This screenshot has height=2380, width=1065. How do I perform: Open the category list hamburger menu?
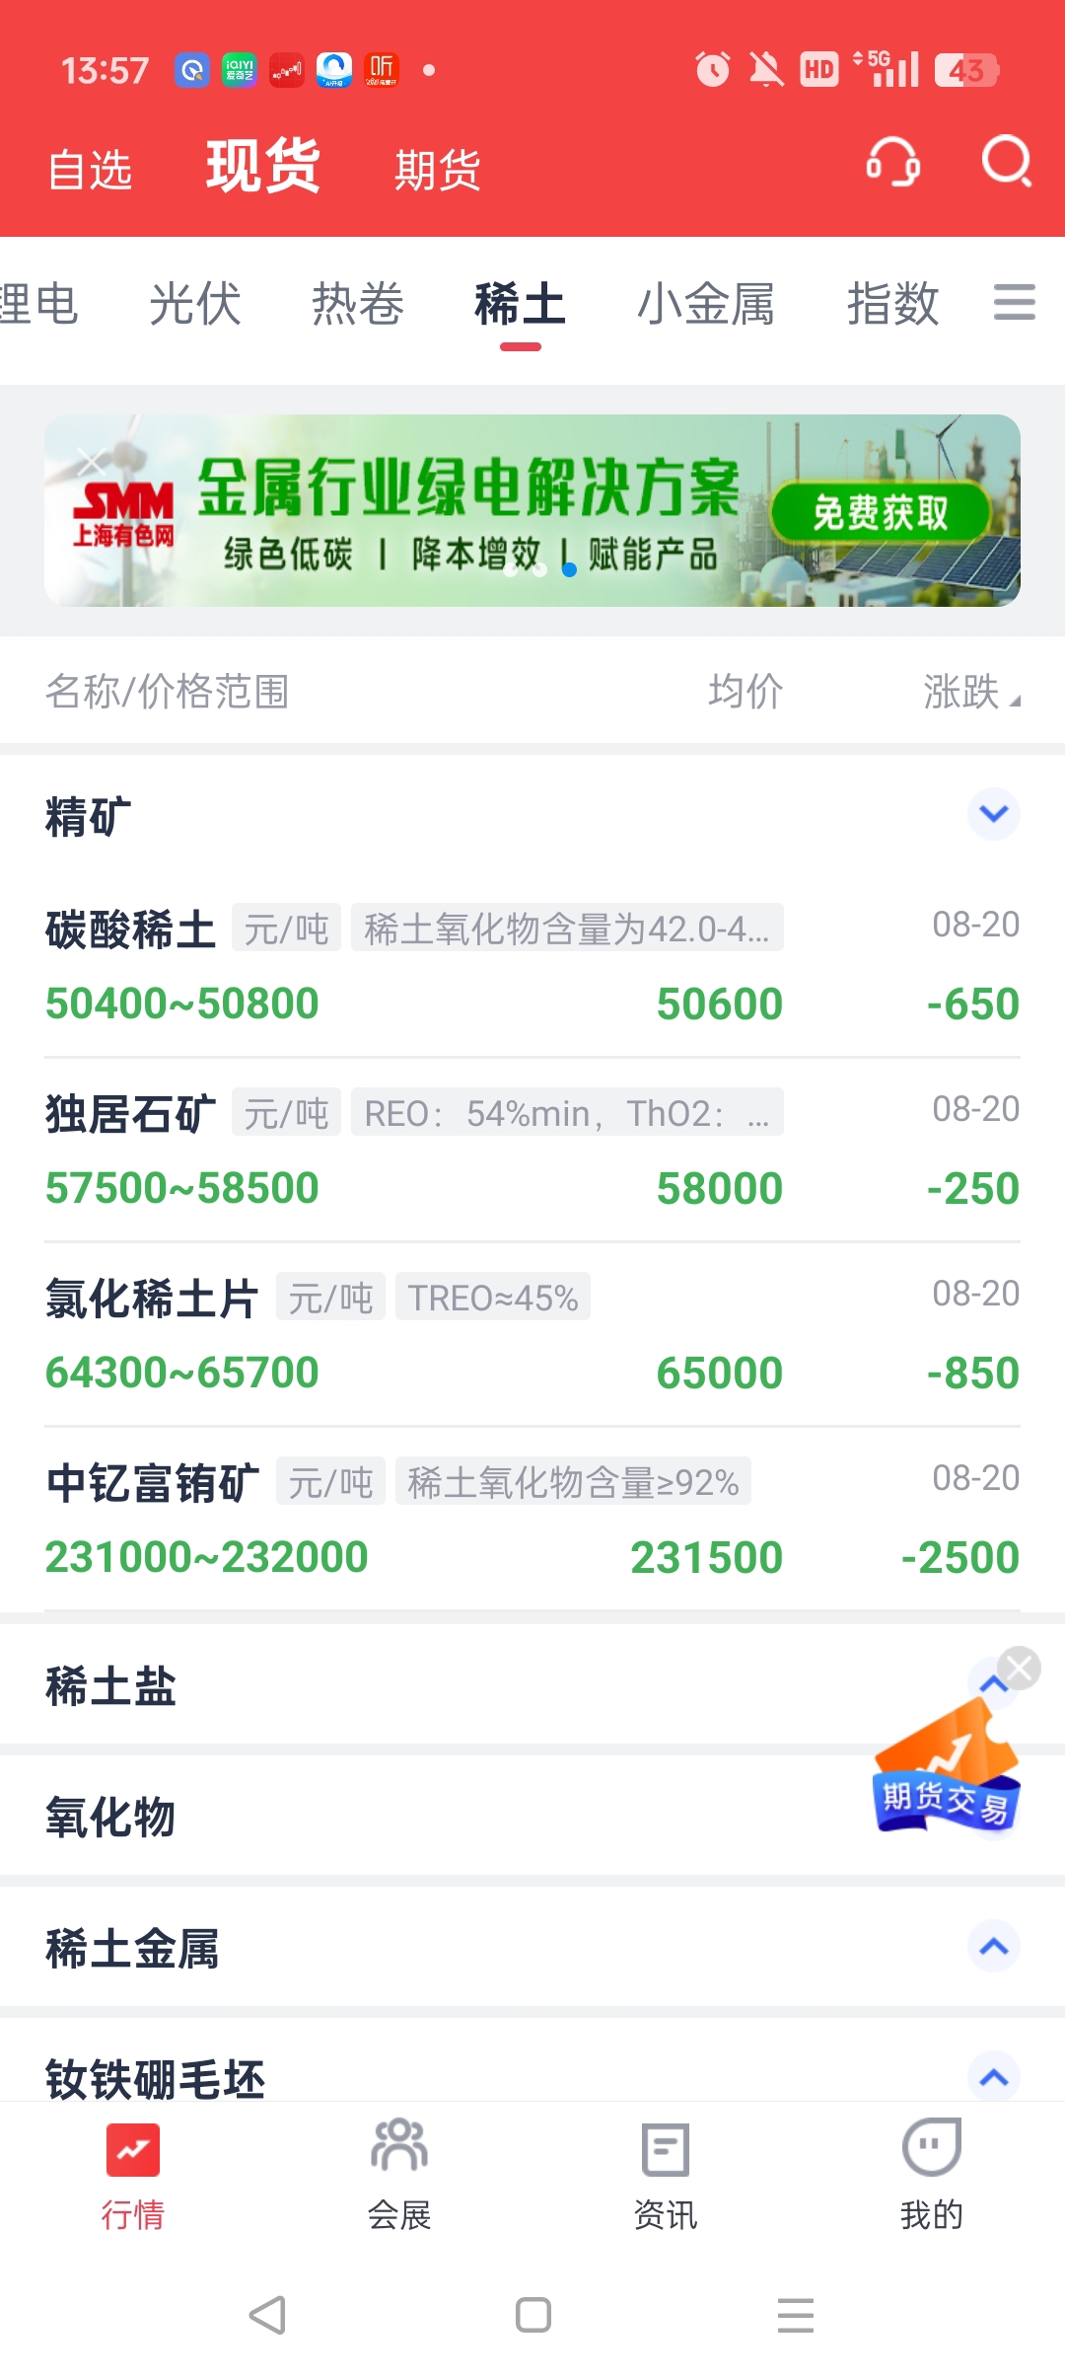[x=1014, y=302]
